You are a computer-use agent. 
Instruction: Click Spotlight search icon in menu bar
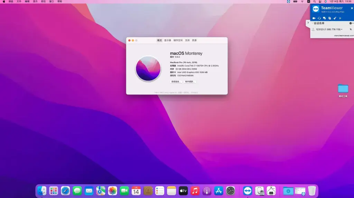(x=315, y=2)
